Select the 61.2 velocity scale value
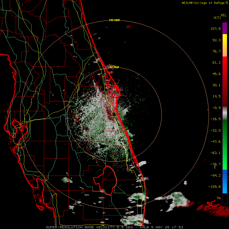Viewport: 229px width, 229px height. click(x=217, y=63)
